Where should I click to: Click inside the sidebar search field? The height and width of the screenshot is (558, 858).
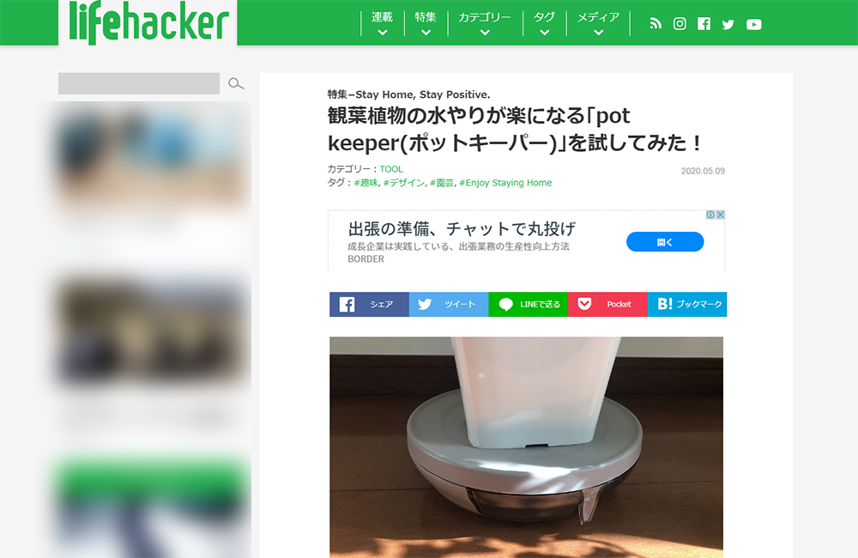click(x=139, y=83)
